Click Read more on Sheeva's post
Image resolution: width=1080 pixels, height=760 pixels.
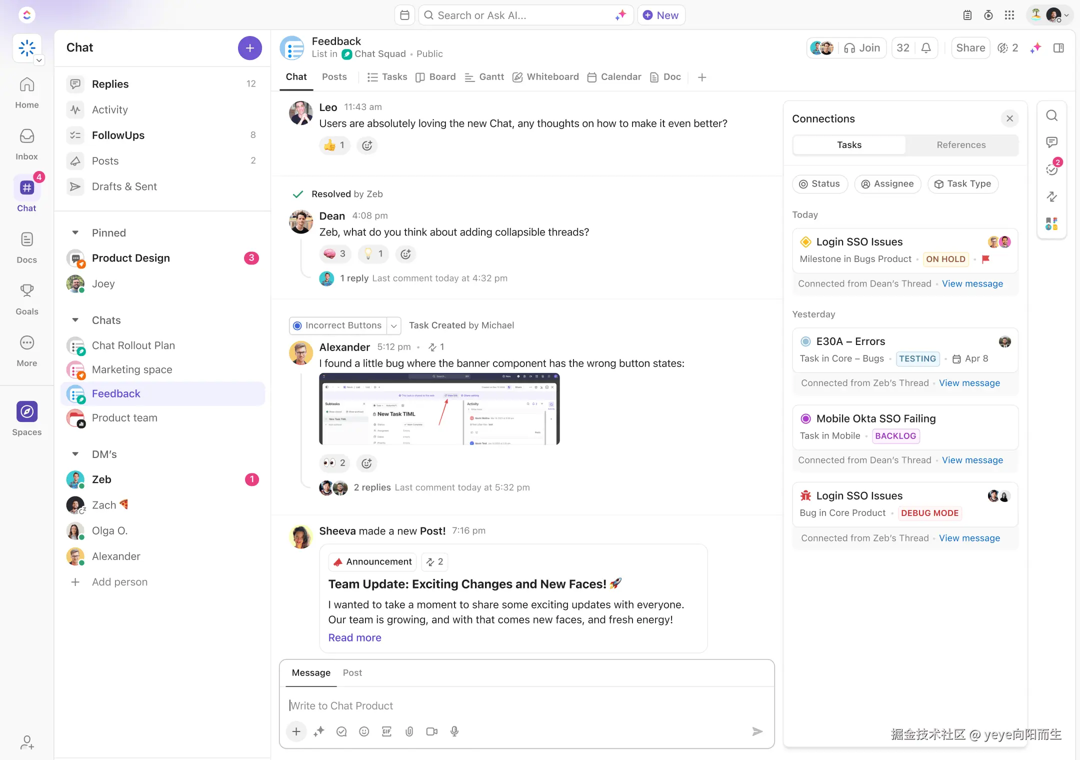point(354,637)
